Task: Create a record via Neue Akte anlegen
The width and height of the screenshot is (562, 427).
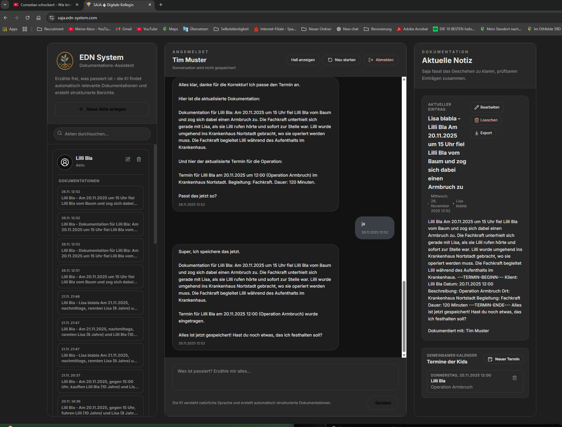Action: [x=102, y=109]
